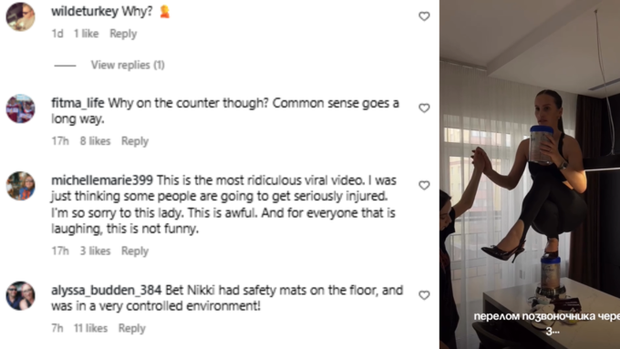The image size is (620, 349).
Task: Reply to fitma_life's comment
Action: pyautogui.click(x=135, y=141)
